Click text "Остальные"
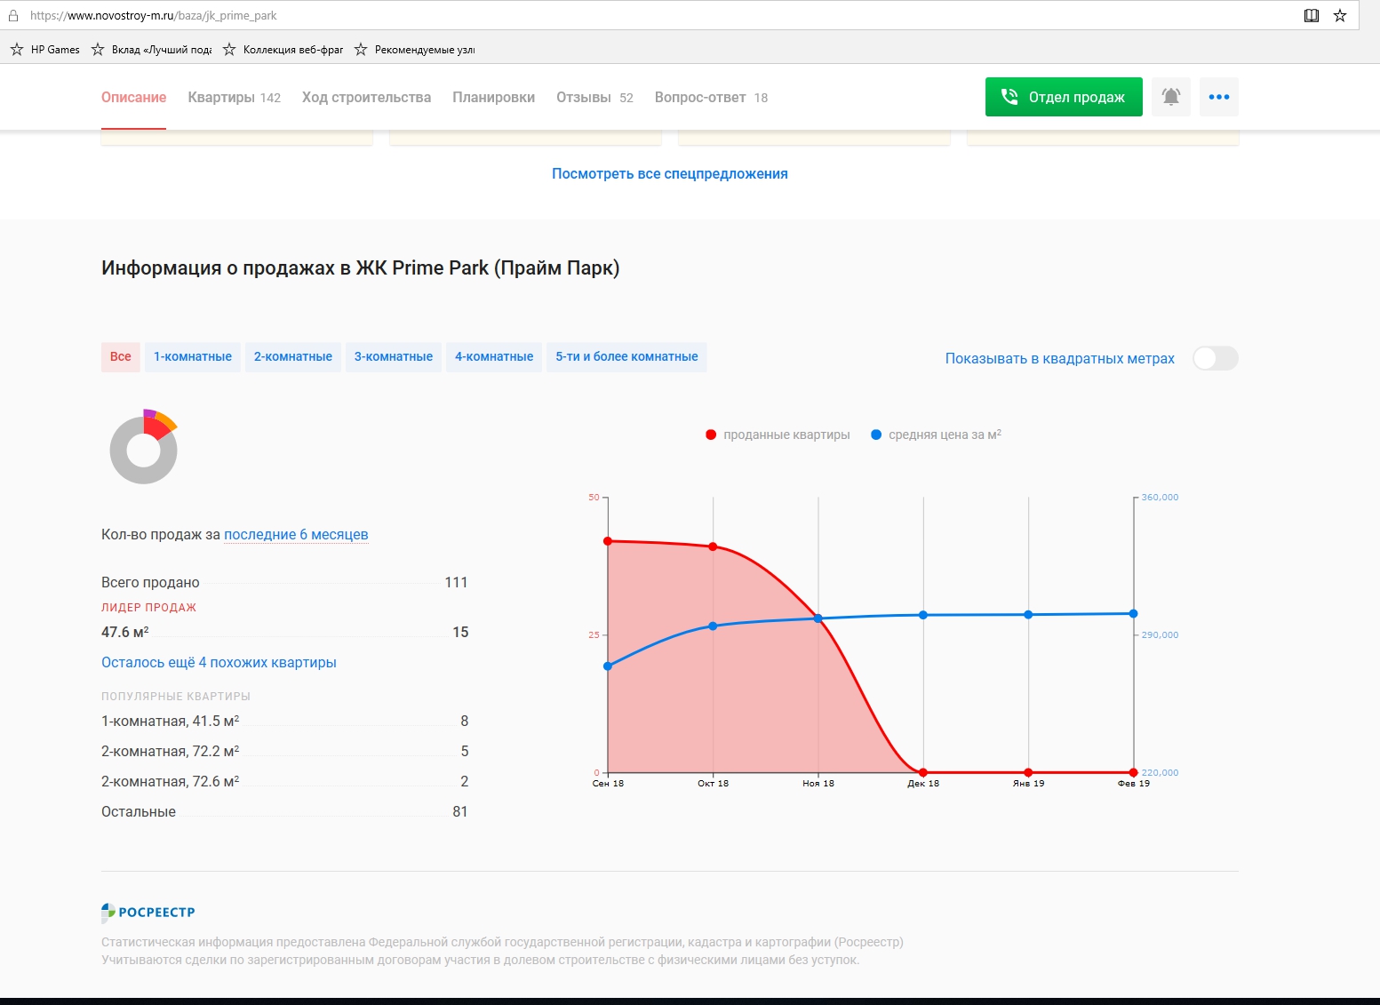 coord(139,812)
